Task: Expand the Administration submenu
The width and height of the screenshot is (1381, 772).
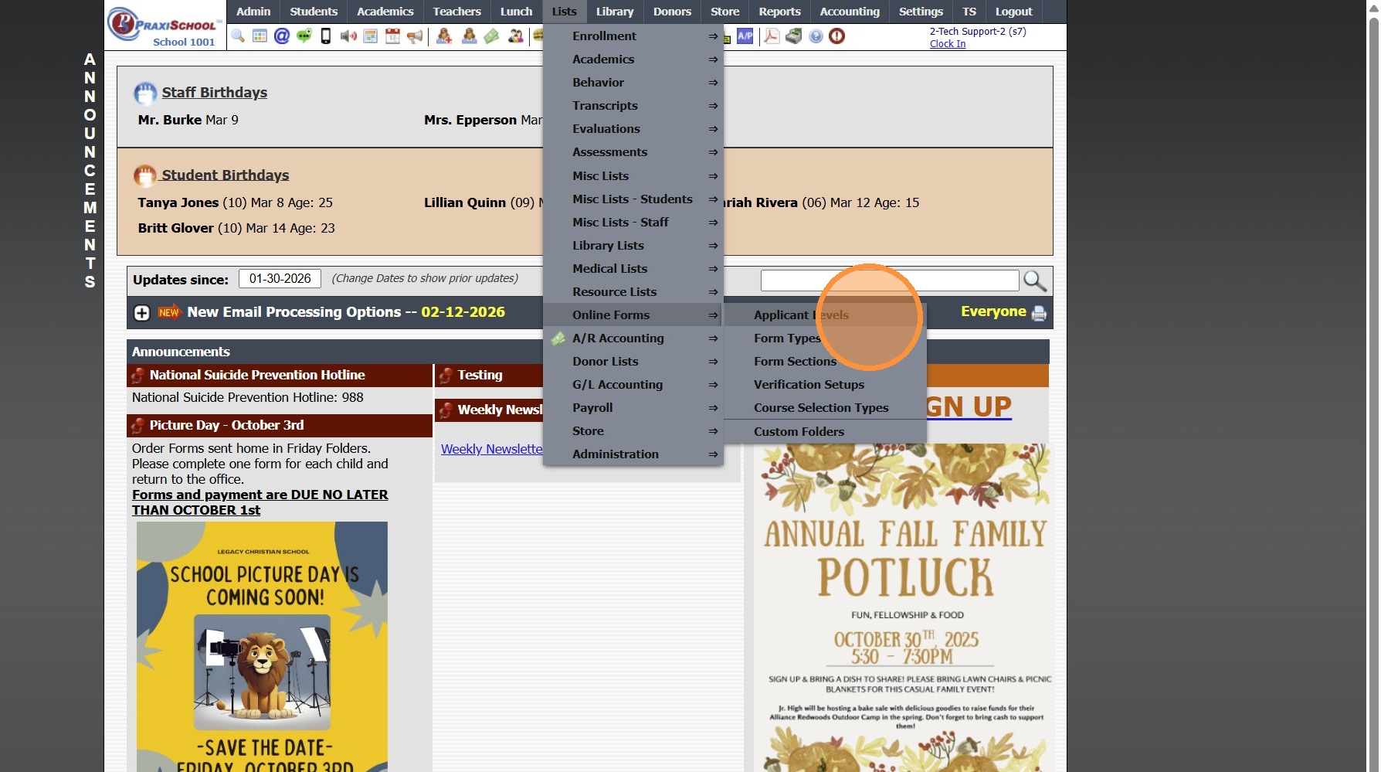Action: [633, 454]
